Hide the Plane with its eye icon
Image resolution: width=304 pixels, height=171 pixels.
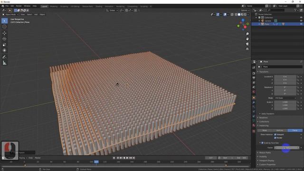pyautogui.click(x=301, y=24)
